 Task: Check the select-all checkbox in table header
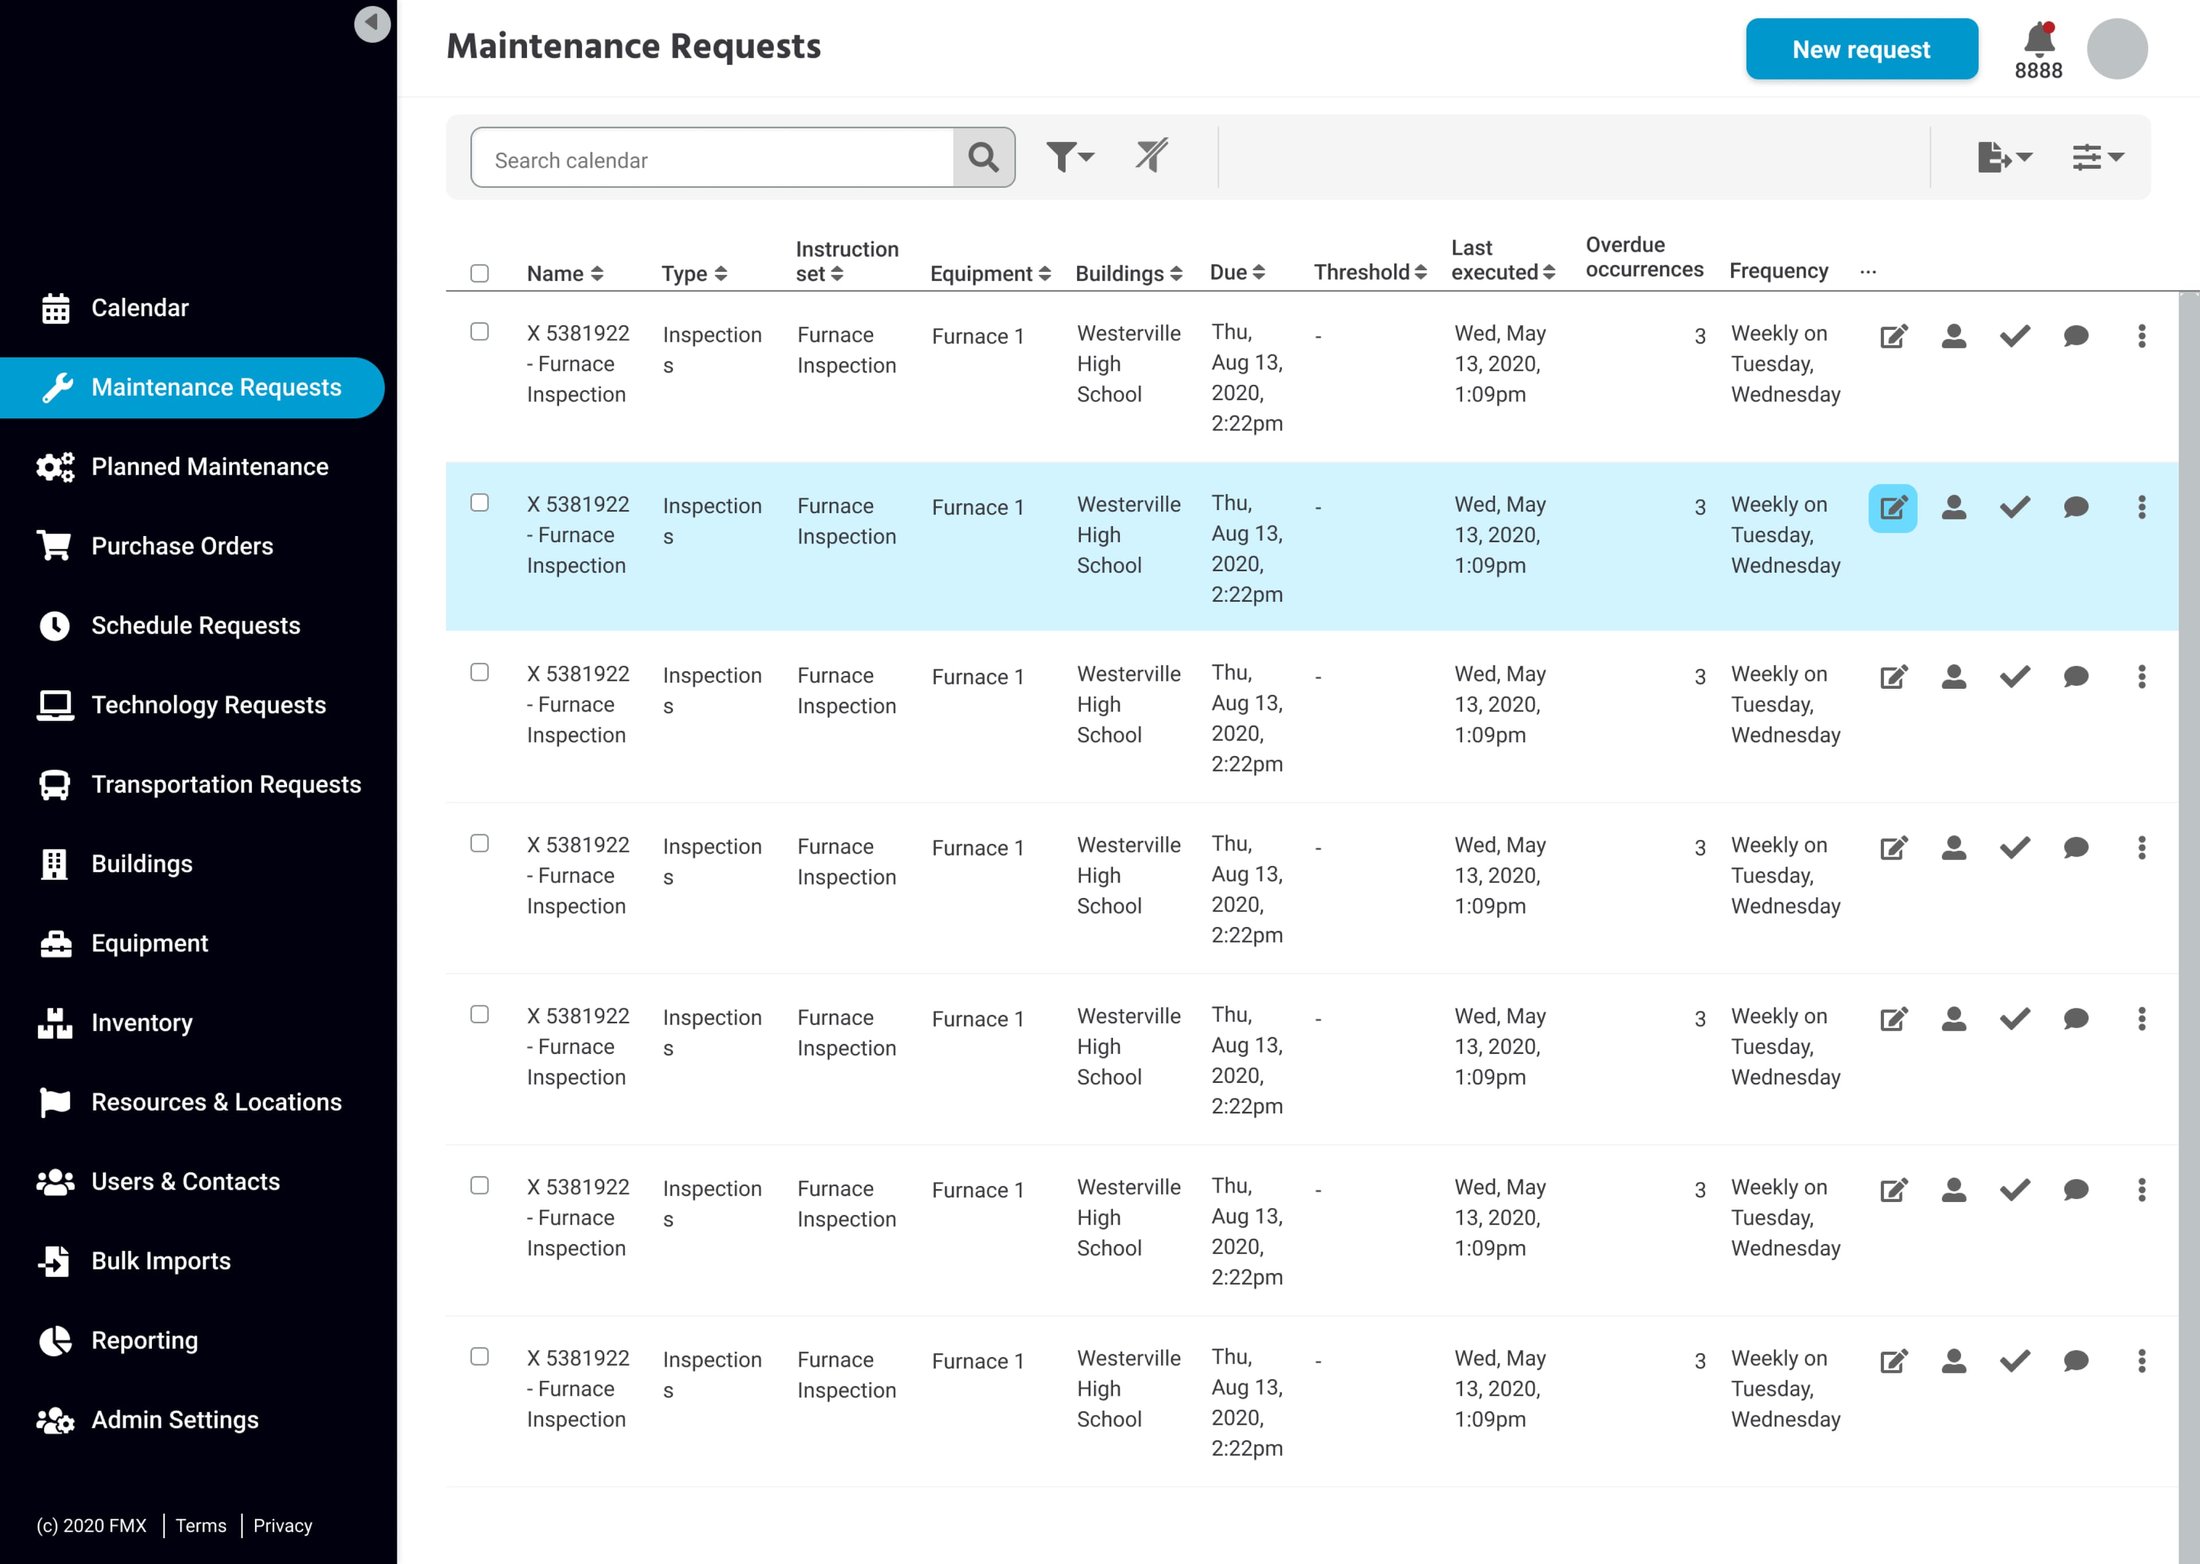(480, 274)
